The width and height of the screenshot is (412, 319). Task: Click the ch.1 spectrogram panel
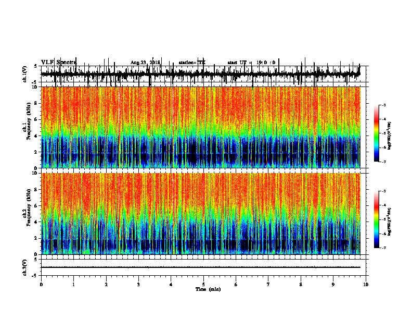(x=201, y=127)
